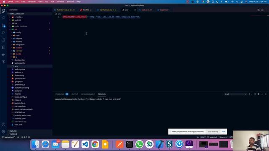269x151 pixels.
Task: Open Safari from the dock
Action: coord(45,144)
